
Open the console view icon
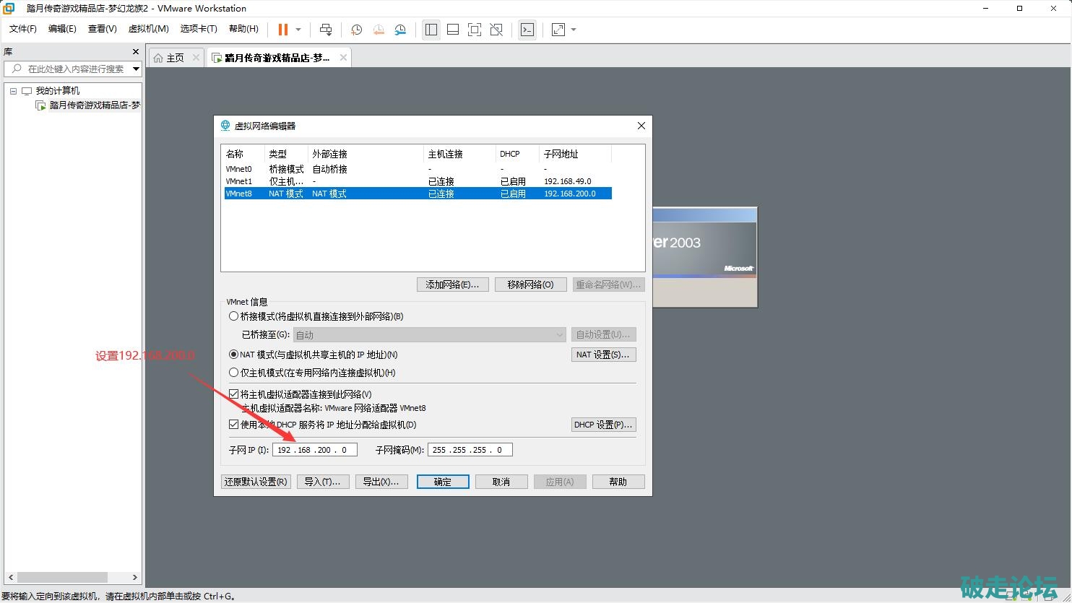(x=527, y=30)
